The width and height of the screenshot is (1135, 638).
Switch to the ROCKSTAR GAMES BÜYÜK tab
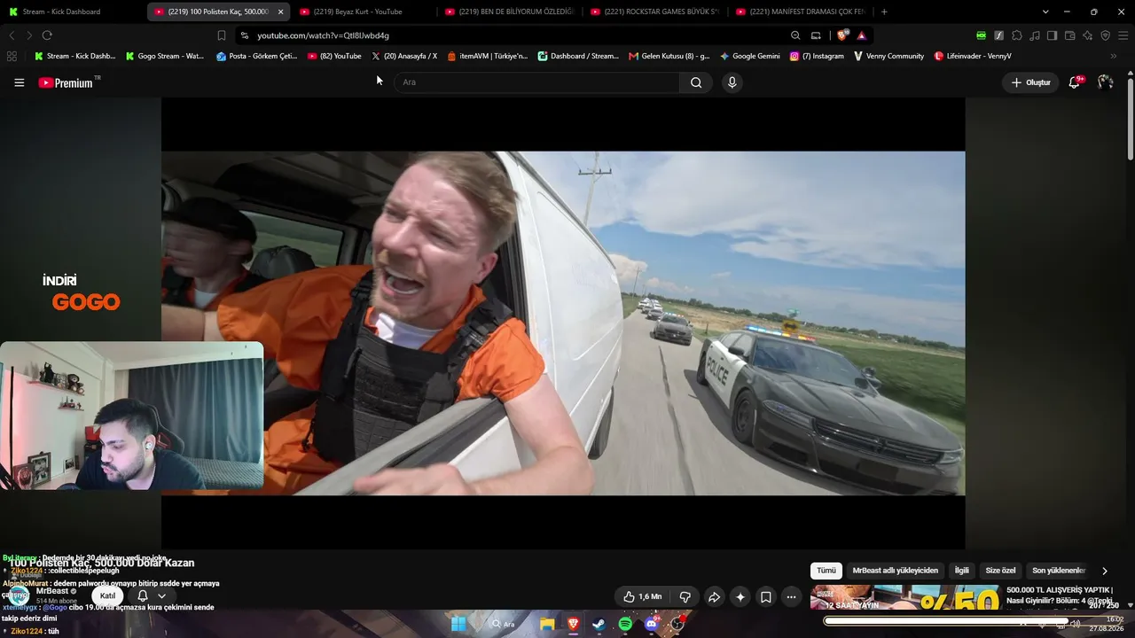click(x=656, y=12)
